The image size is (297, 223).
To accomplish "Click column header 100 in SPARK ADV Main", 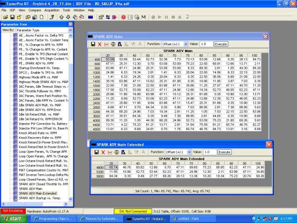I will [254, 55].
